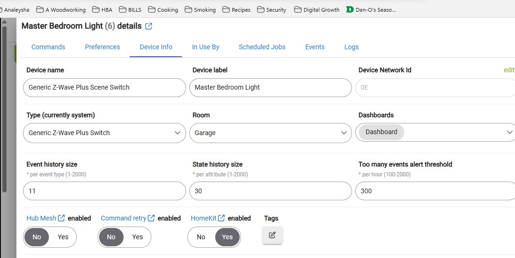Click the Hub Mesh external link icon
The image size is (515, 258).
(61, 218)
